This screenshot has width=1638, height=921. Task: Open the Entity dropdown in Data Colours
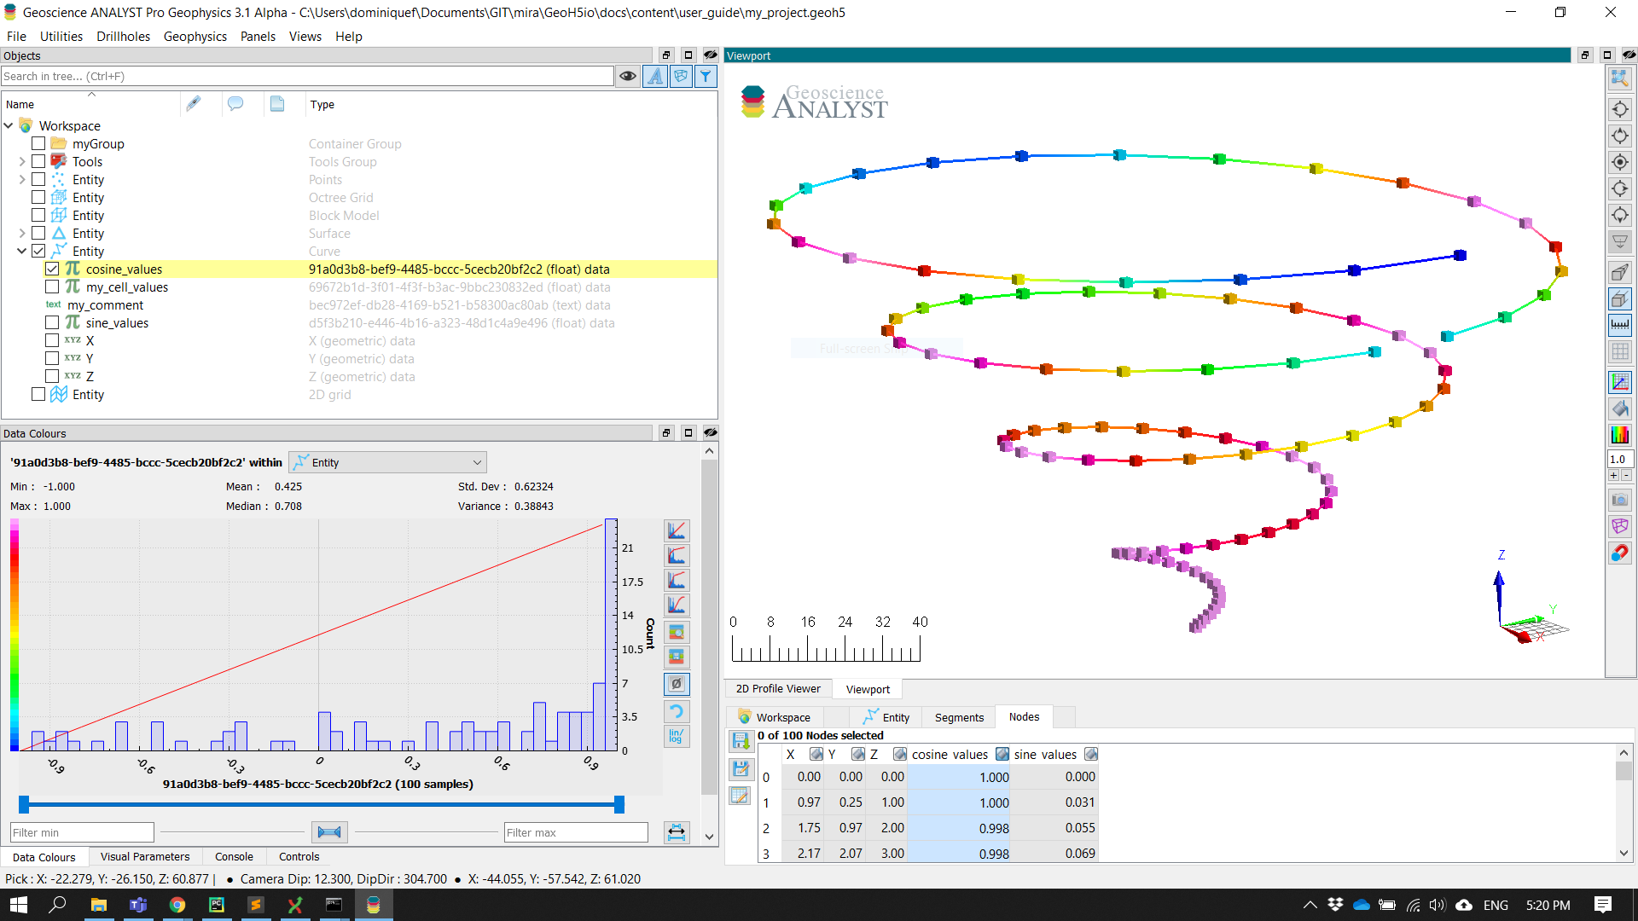pyautogui.click(x=388, y=462)
